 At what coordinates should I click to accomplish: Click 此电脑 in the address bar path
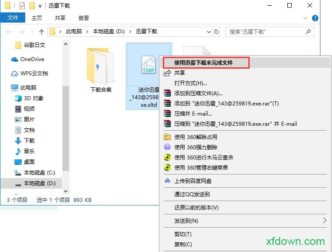[73, 31]
